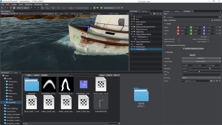
Task: Open the Rendering menu
Action: 38,5
